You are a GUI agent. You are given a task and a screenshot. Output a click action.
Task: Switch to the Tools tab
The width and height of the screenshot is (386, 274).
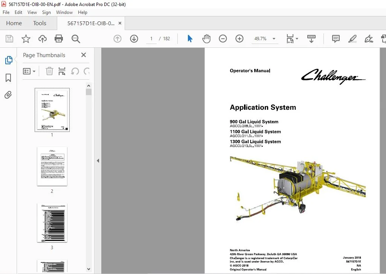[40, 23]
